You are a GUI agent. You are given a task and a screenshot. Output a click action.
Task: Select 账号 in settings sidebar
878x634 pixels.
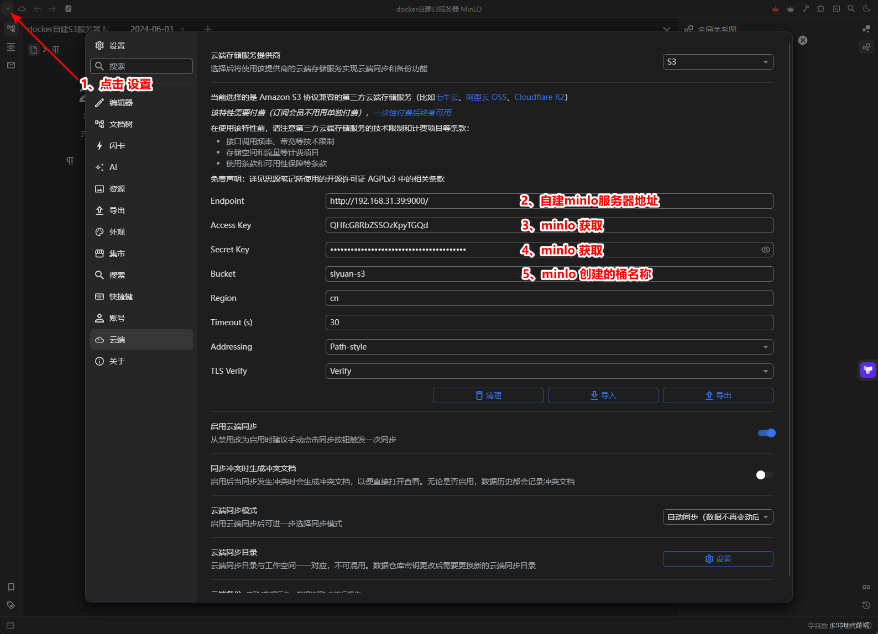pos(142,318)
